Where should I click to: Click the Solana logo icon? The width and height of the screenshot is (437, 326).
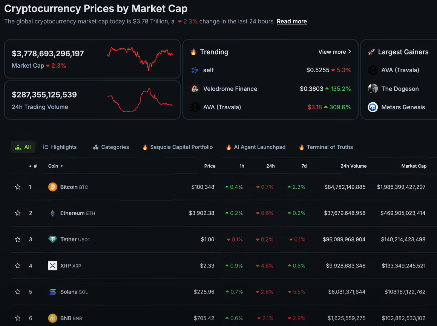coord(52,292)
